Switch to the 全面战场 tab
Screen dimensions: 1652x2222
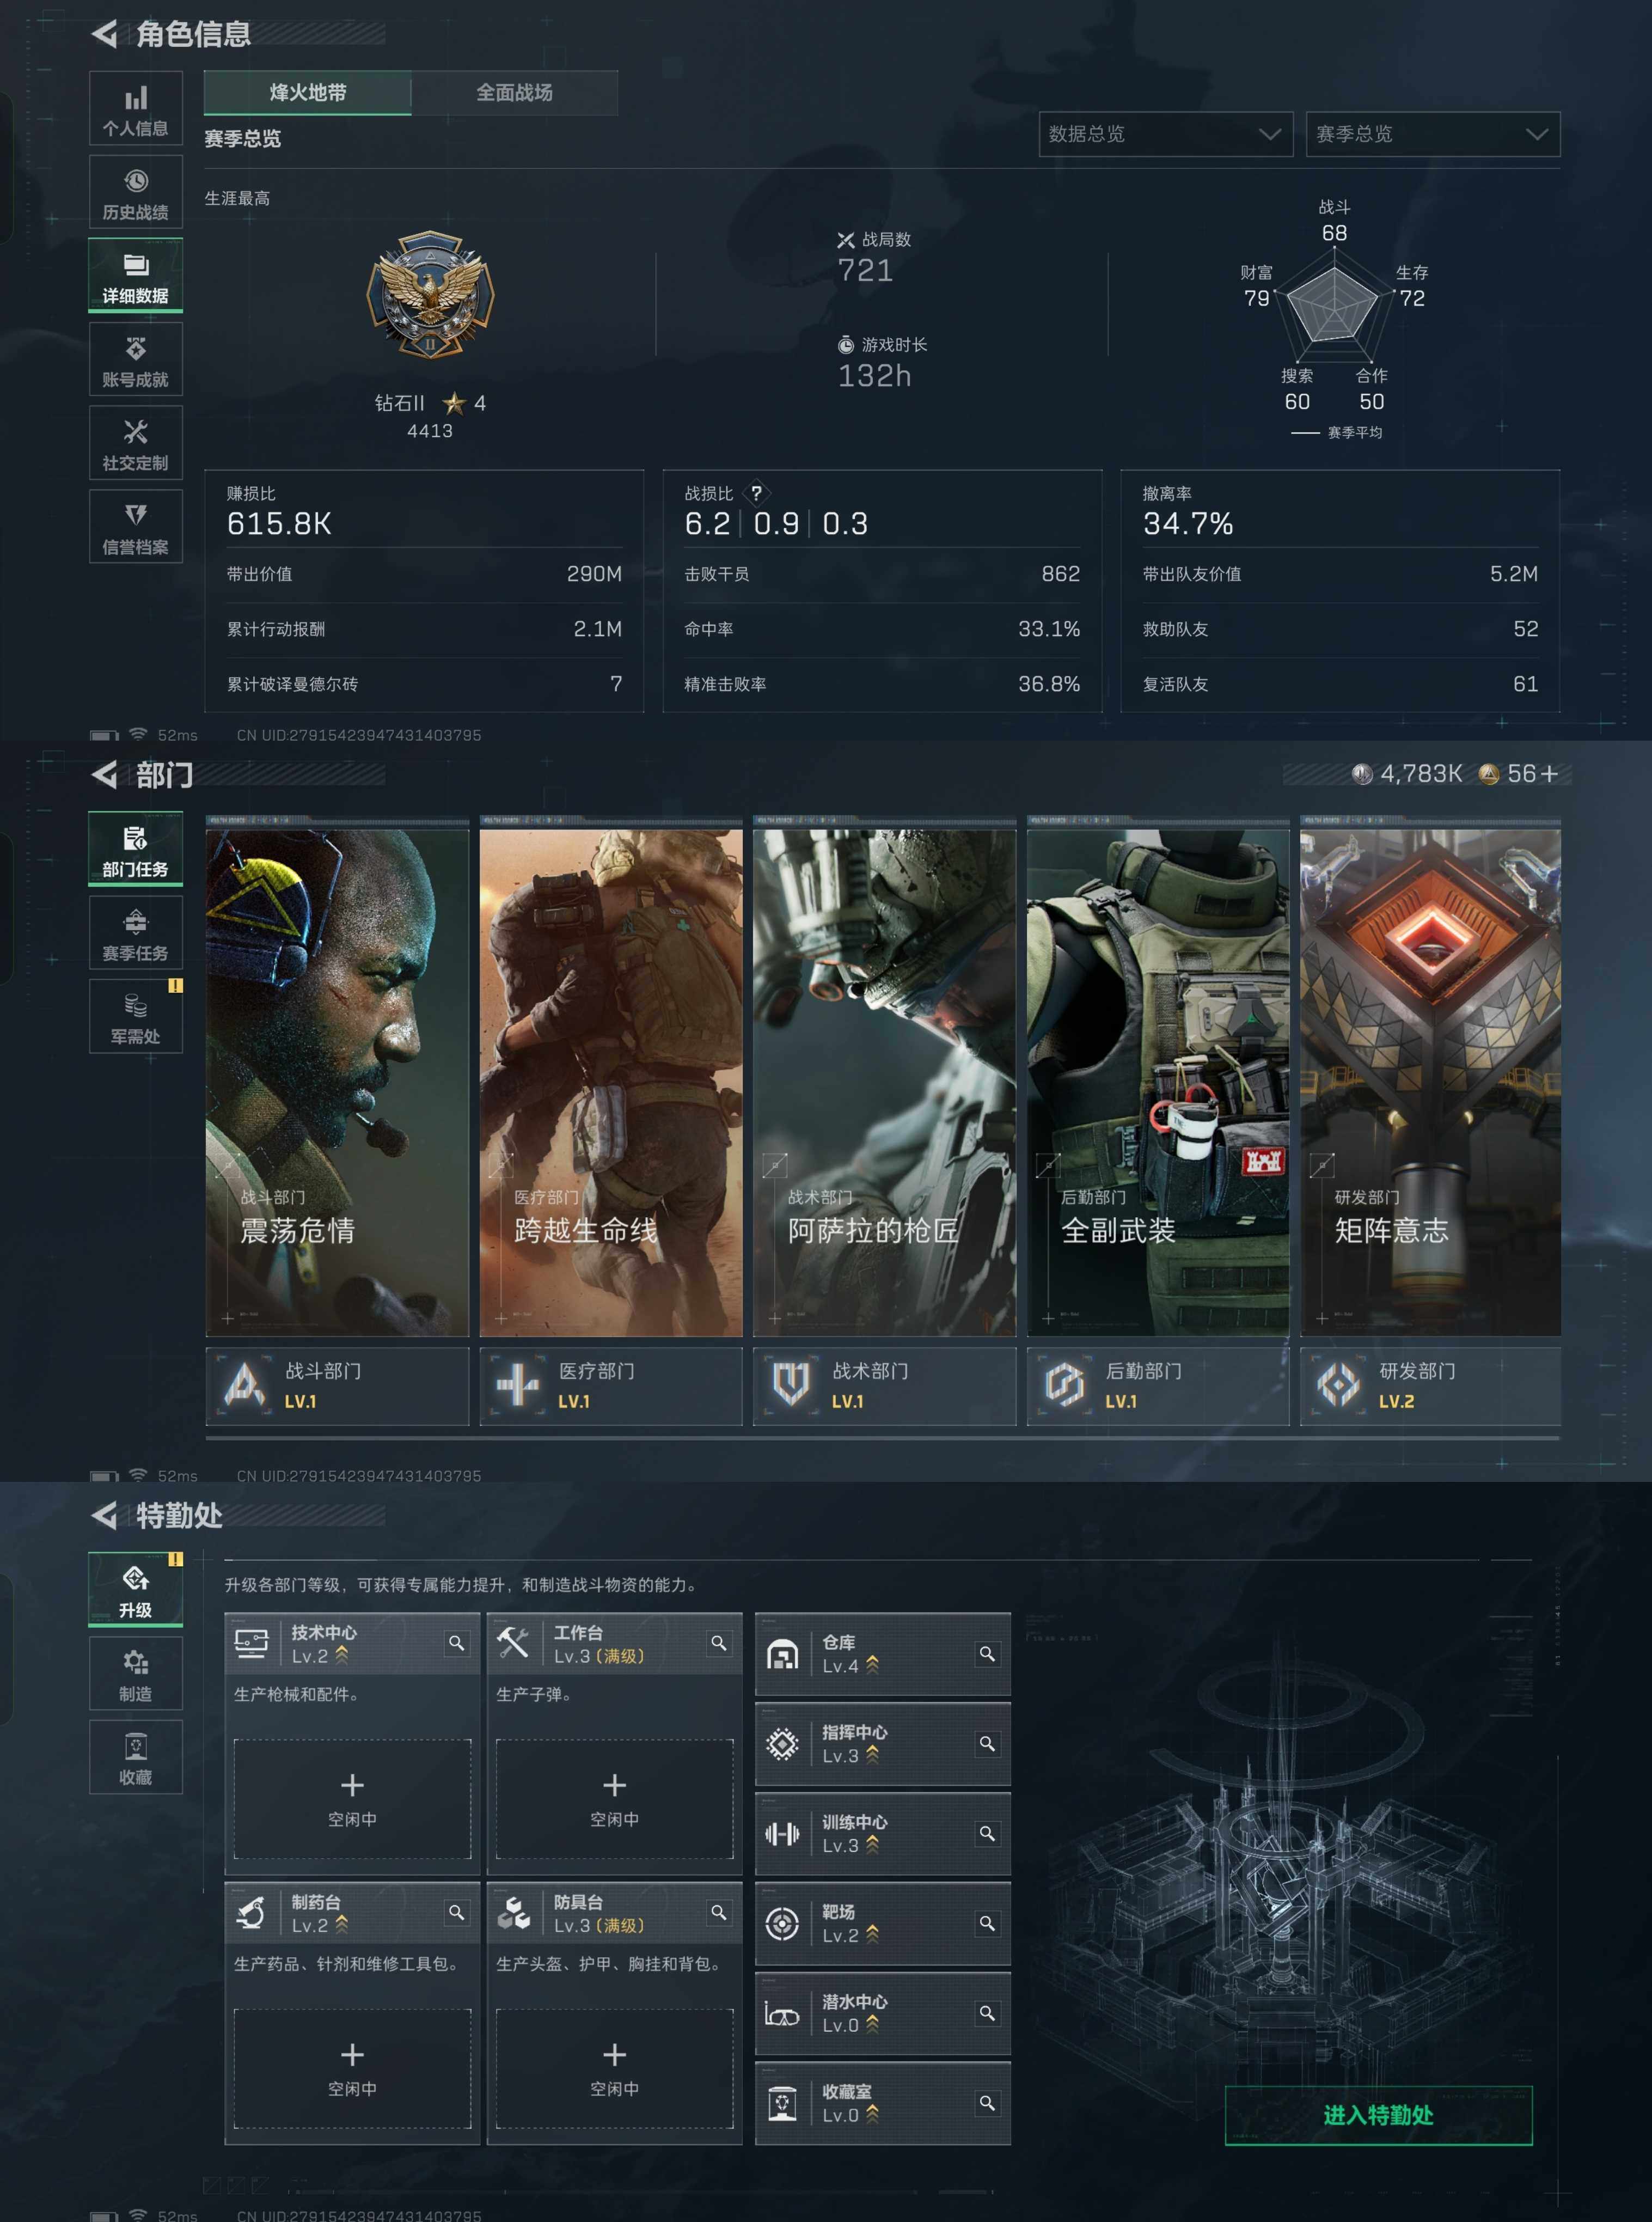point(514,93)
